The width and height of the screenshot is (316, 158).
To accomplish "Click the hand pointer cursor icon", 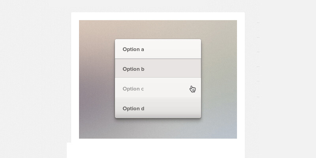I will click(x=193, y=89).
